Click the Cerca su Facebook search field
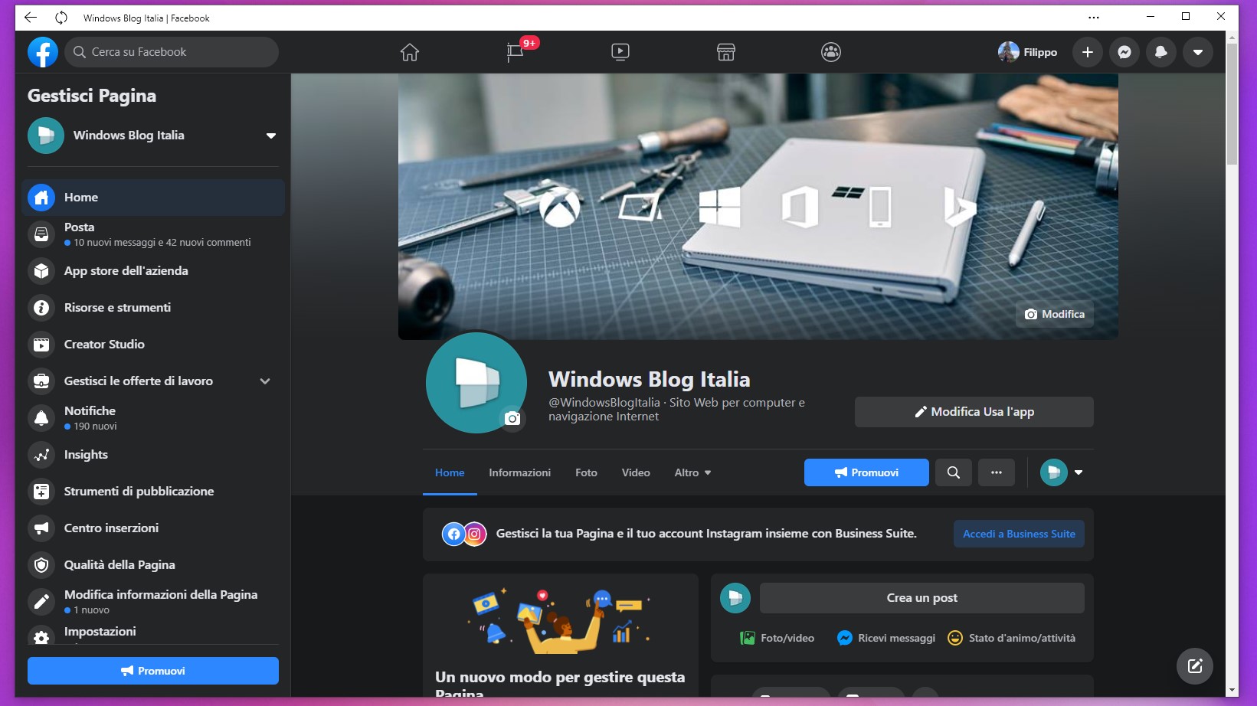The width and height of the screenshot is (1257, 706). (x=172, y=52)
